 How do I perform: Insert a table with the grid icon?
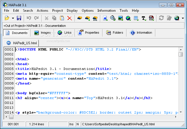[136, 18]
